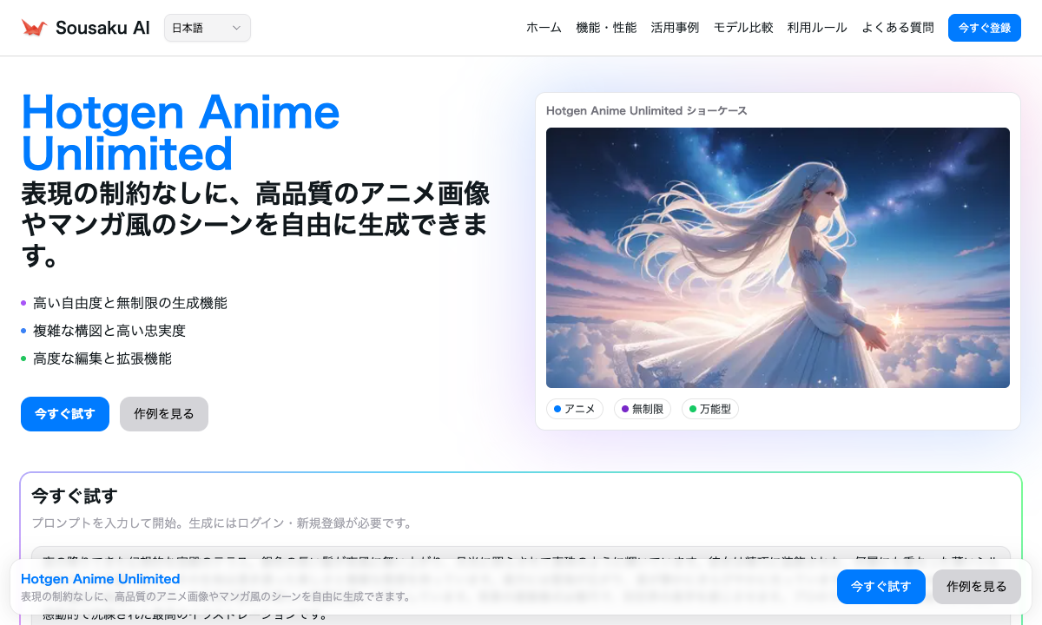Expand the ショーケース showcase panel header
1042x625 pixels.
647,110
